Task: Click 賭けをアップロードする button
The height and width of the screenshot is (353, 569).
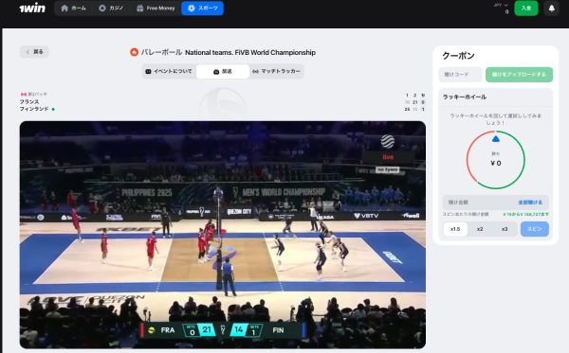Action: pos(519,74)
